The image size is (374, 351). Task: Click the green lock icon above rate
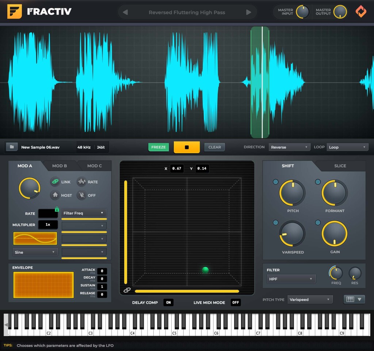tap(57, 209)
